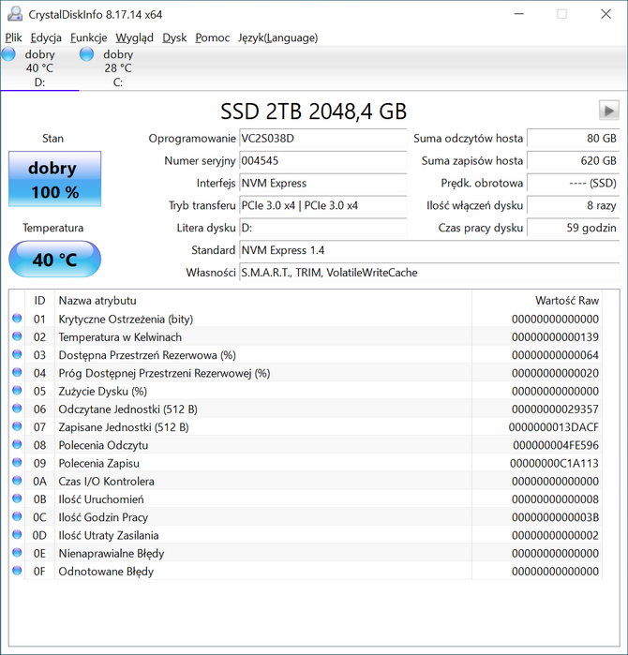Click the Prędk. obrotowa value ---- (SSD)
Screen dimensions: 628x655
point(573,183)
